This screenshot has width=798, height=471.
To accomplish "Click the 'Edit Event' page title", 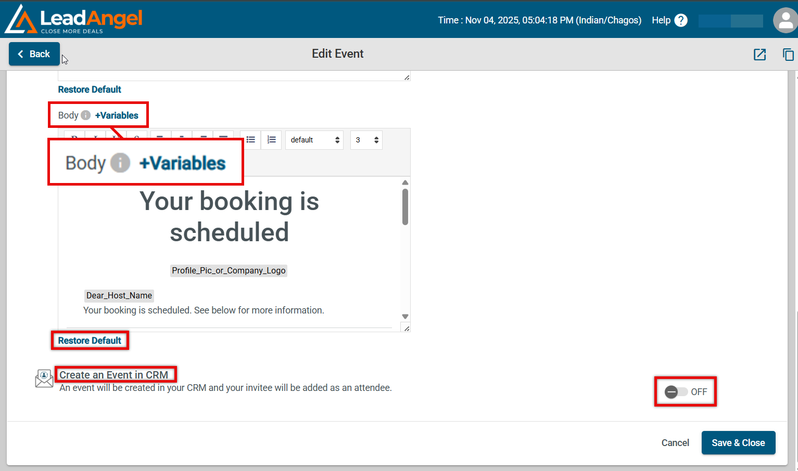I will (x=337, y=54).
